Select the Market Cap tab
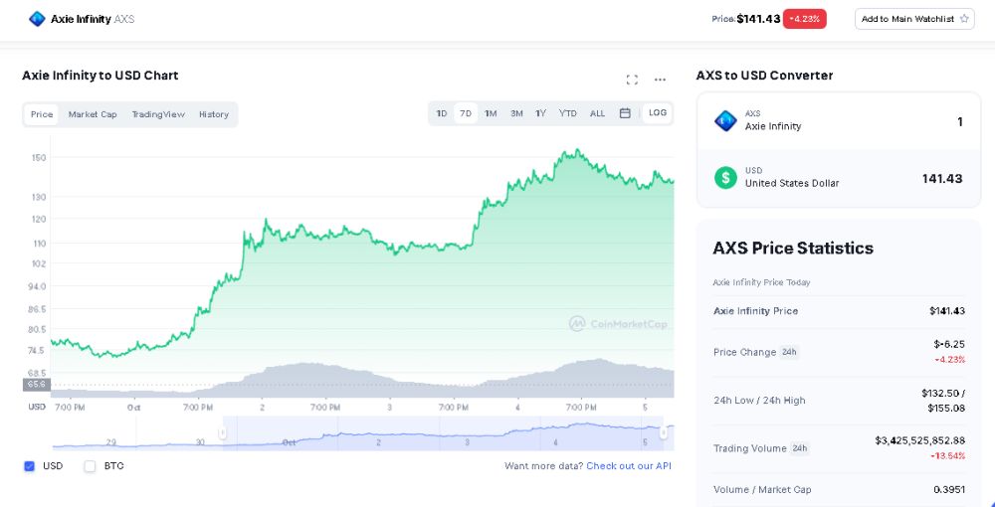This screenshot has width=995, height=507. pyautogui.click(x=93, y=114)
